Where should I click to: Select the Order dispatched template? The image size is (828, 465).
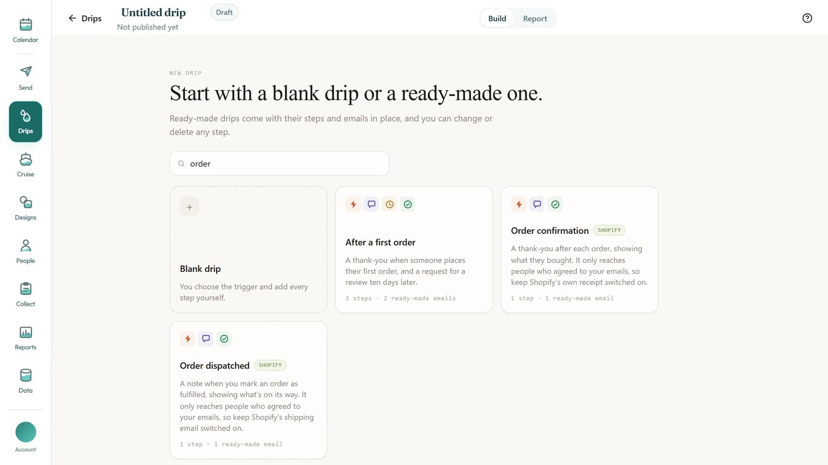click(249, 390)
